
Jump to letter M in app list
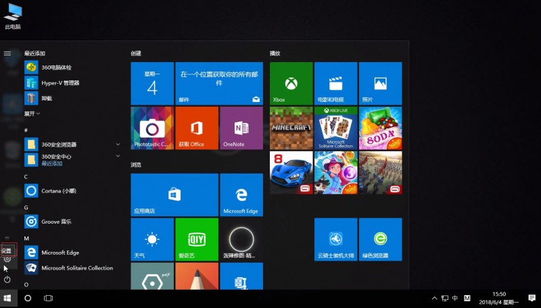pyautogui.click(x=26, y=238)
